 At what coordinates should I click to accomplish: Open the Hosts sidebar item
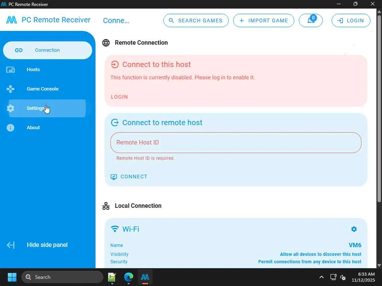(x=47, y=70)
